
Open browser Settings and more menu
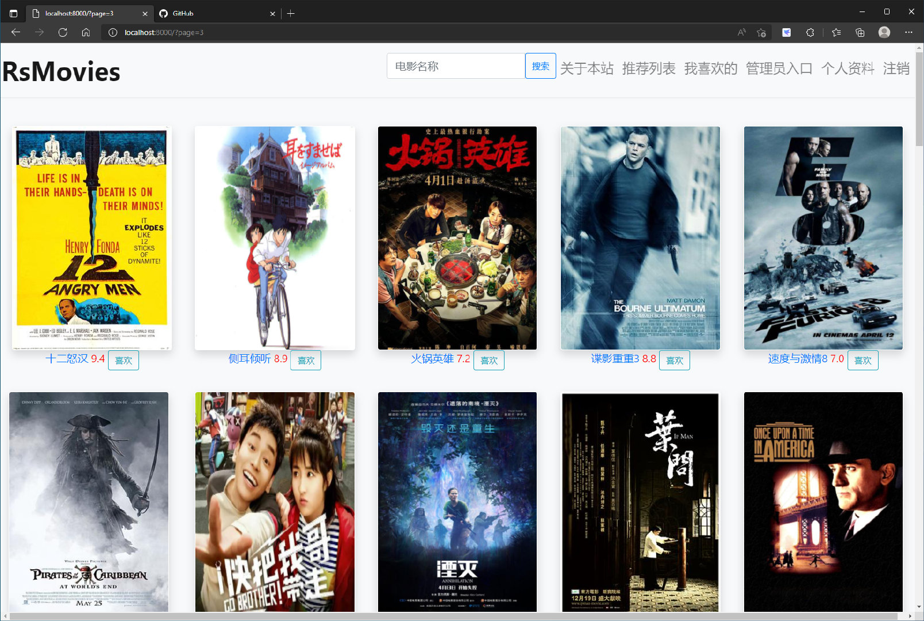tap(908, 32)
